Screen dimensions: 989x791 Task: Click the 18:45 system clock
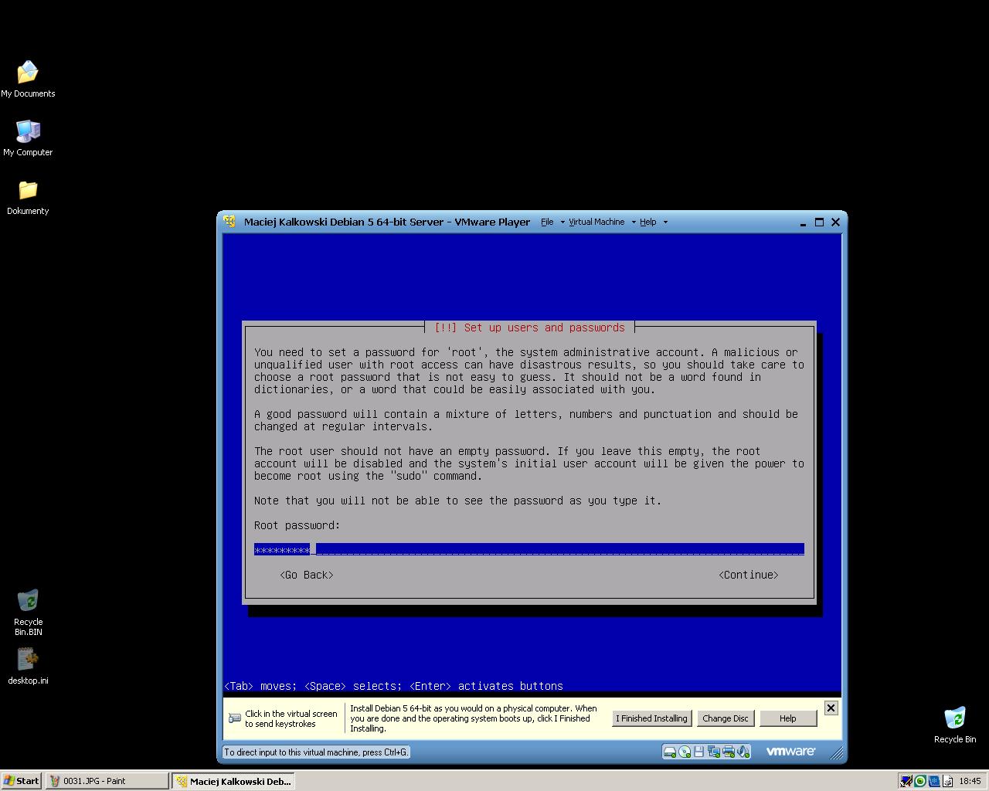[970, 781]
